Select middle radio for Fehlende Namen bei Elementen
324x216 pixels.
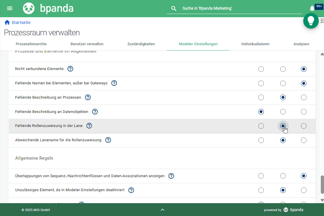[x=283, y=83]
